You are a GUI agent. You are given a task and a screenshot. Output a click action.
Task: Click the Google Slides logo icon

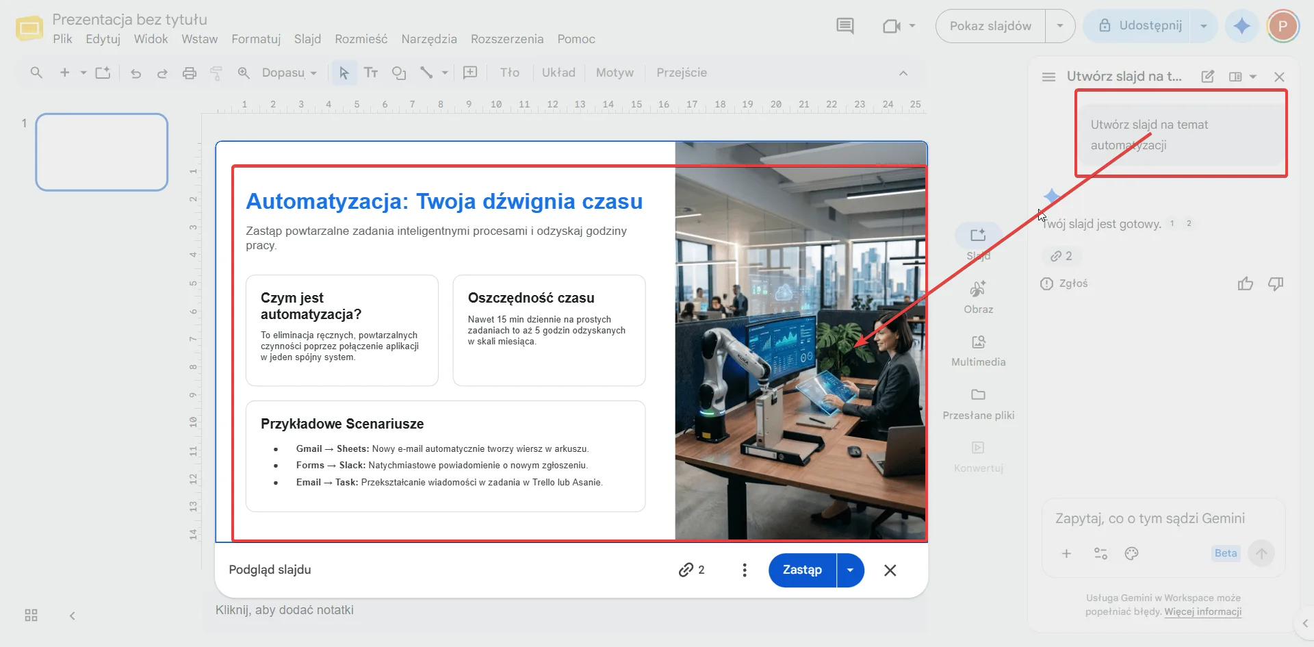coord(29,28)
